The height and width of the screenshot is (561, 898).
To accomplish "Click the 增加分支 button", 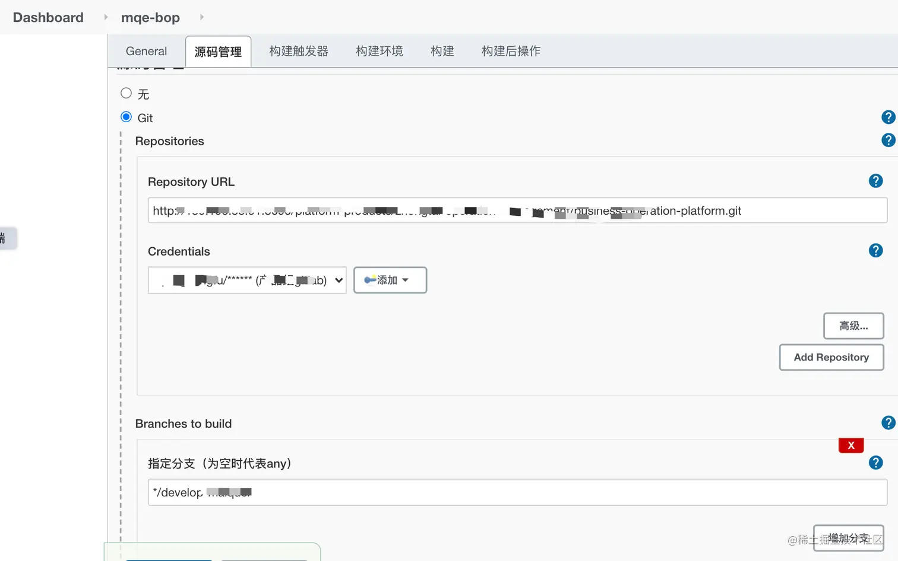I will coord(848,537).
